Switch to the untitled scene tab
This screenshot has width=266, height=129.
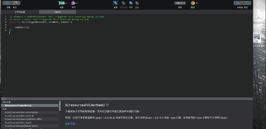coord(22,12)
